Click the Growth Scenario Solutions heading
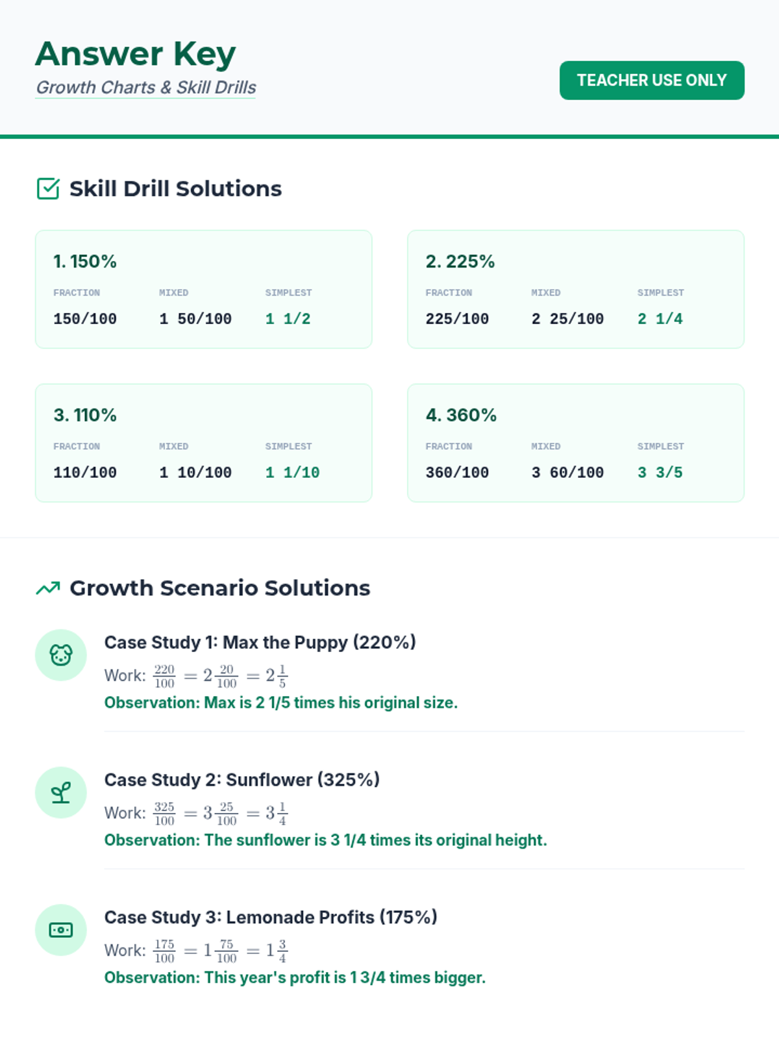Screen dimensions: 779x1039 pyautogui.click(x=219, y=588)
